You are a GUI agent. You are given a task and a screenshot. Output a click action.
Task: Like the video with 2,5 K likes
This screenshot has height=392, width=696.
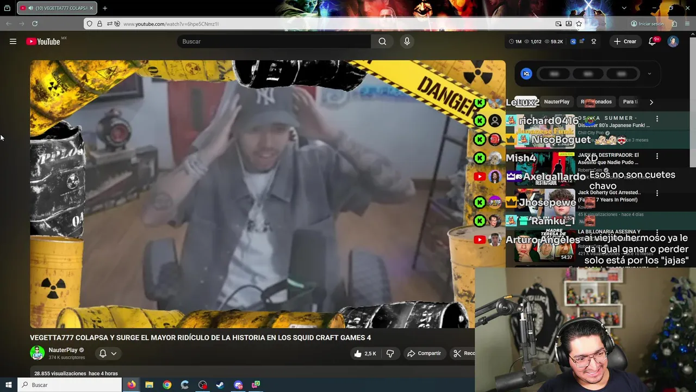tap(365, 353)
